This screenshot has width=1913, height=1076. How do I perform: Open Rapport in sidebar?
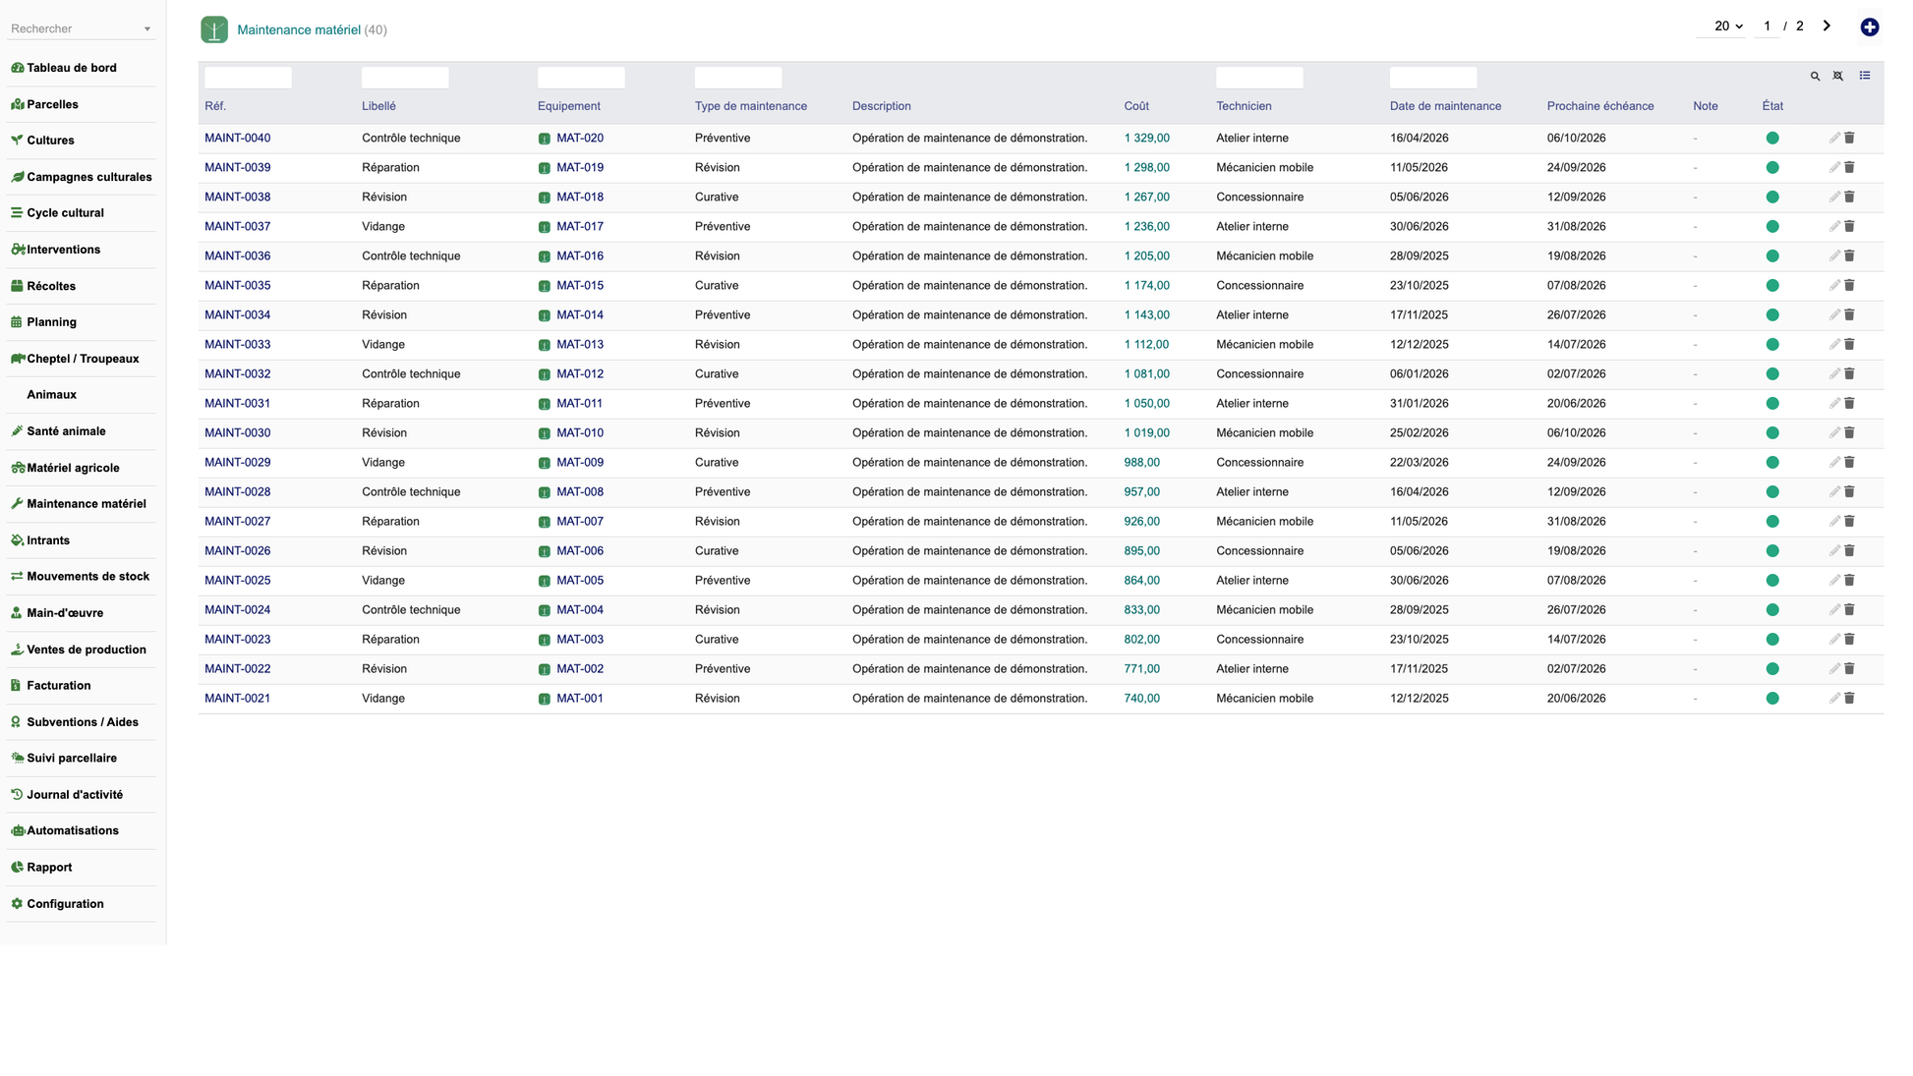[49, 868]
